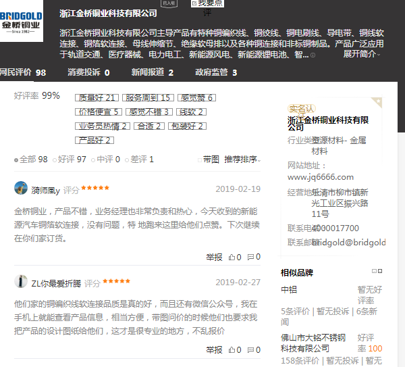Image resolution: width=405 pixels, height=367 pixels.
Task: Switch to the 新闻报道 tab
Action: [152, 72]
